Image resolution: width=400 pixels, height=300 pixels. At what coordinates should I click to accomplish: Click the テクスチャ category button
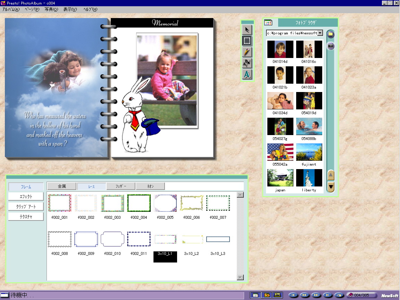26,217
